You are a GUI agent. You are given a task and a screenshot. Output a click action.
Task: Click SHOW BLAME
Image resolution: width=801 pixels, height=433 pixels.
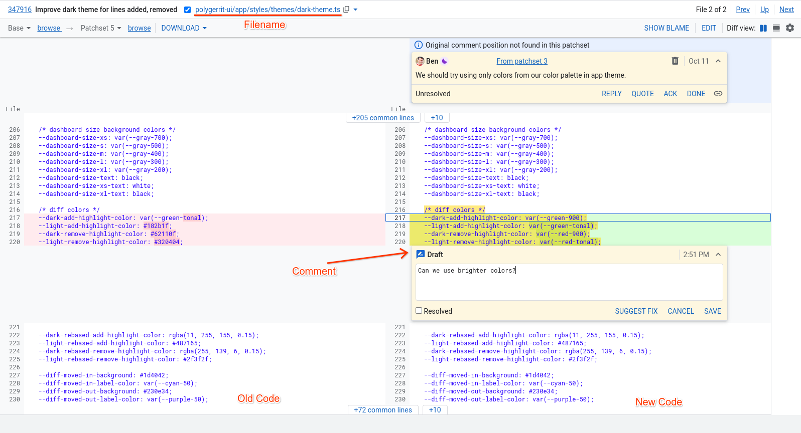[x=666, y=28]
